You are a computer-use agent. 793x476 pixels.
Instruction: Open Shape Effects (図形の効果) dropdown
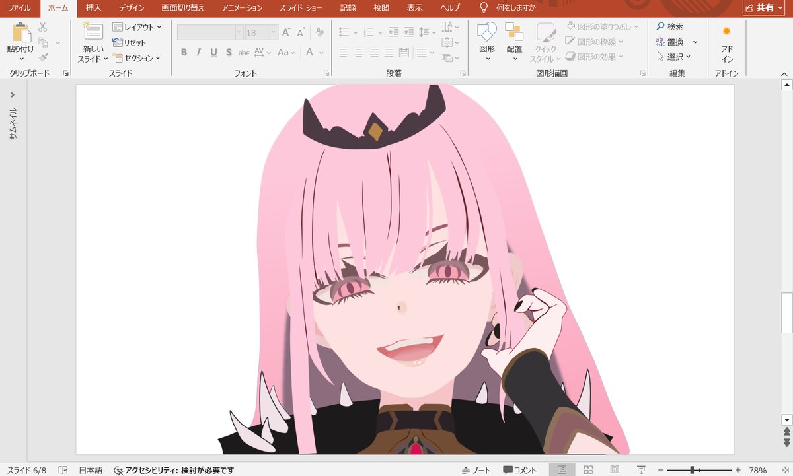pyautogui.click(x=595, y=57)
